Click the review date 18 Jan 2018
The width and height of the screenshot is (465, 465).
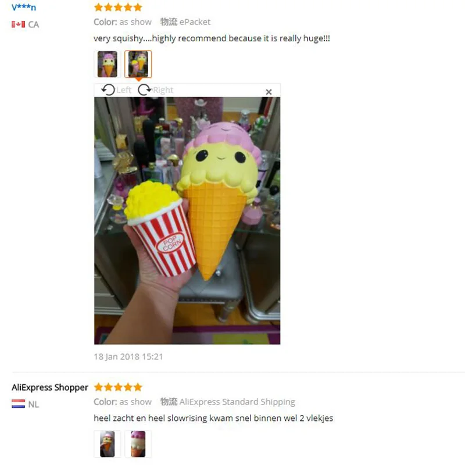point(128,356)
